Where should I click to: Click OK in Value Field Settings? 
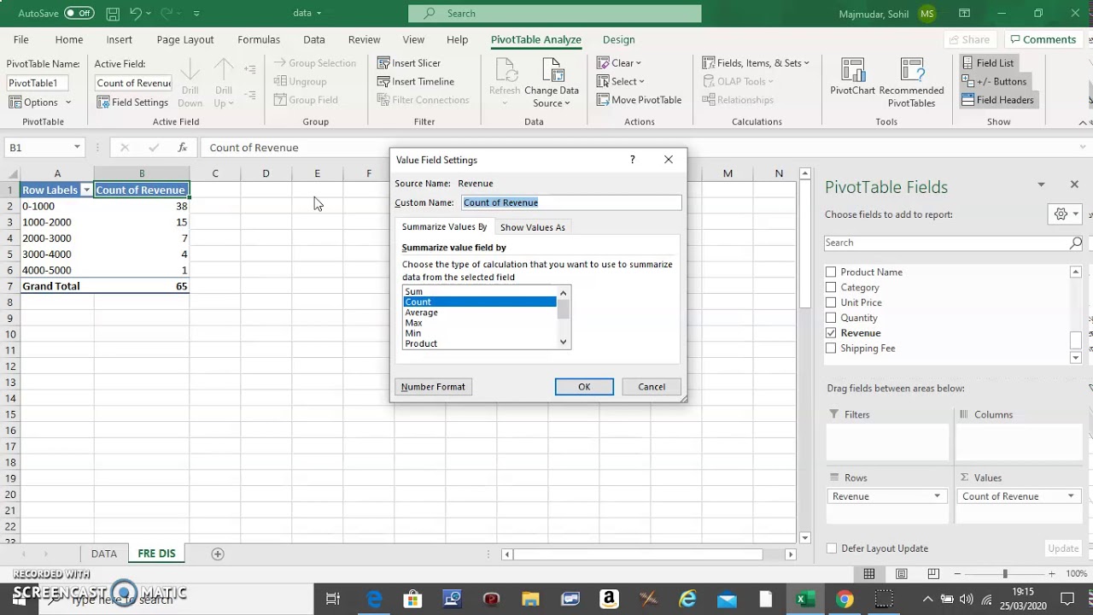(584, 387)
